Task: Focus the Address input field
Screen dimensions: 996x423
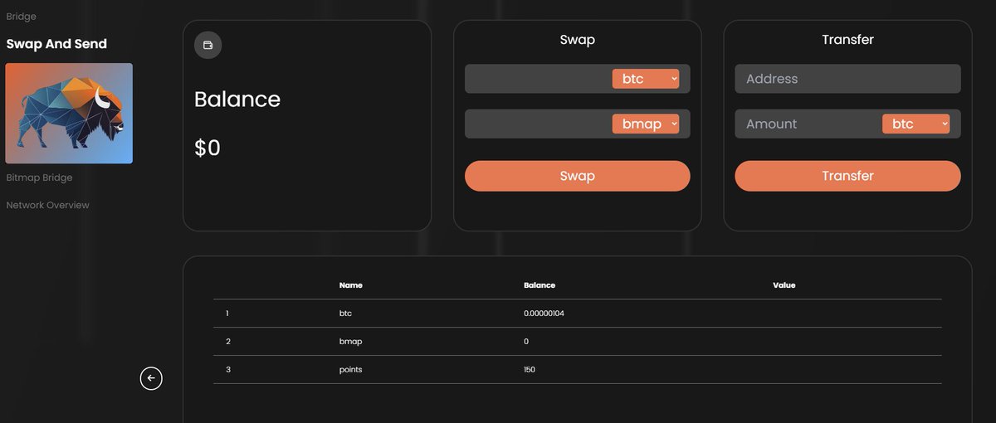Action: click(x=847, y=79)
